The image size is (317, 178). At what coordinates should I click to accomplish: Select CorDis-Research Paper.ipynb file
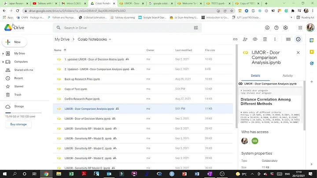[143, 99]
